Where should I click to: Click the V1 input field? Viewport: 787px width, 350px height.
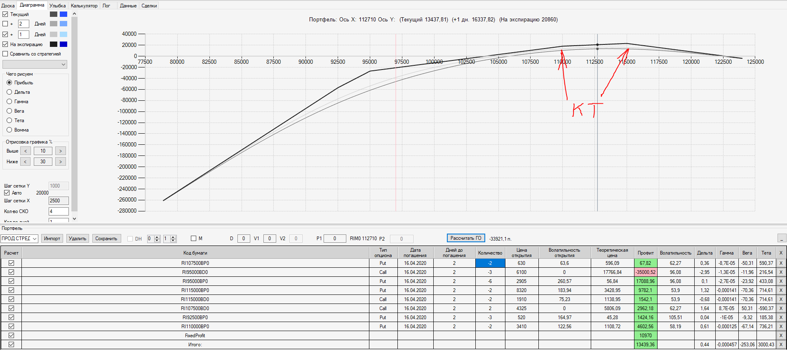270,239
